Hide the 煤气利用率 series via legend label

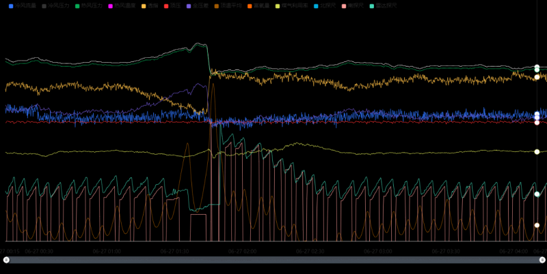coord(295,5)
